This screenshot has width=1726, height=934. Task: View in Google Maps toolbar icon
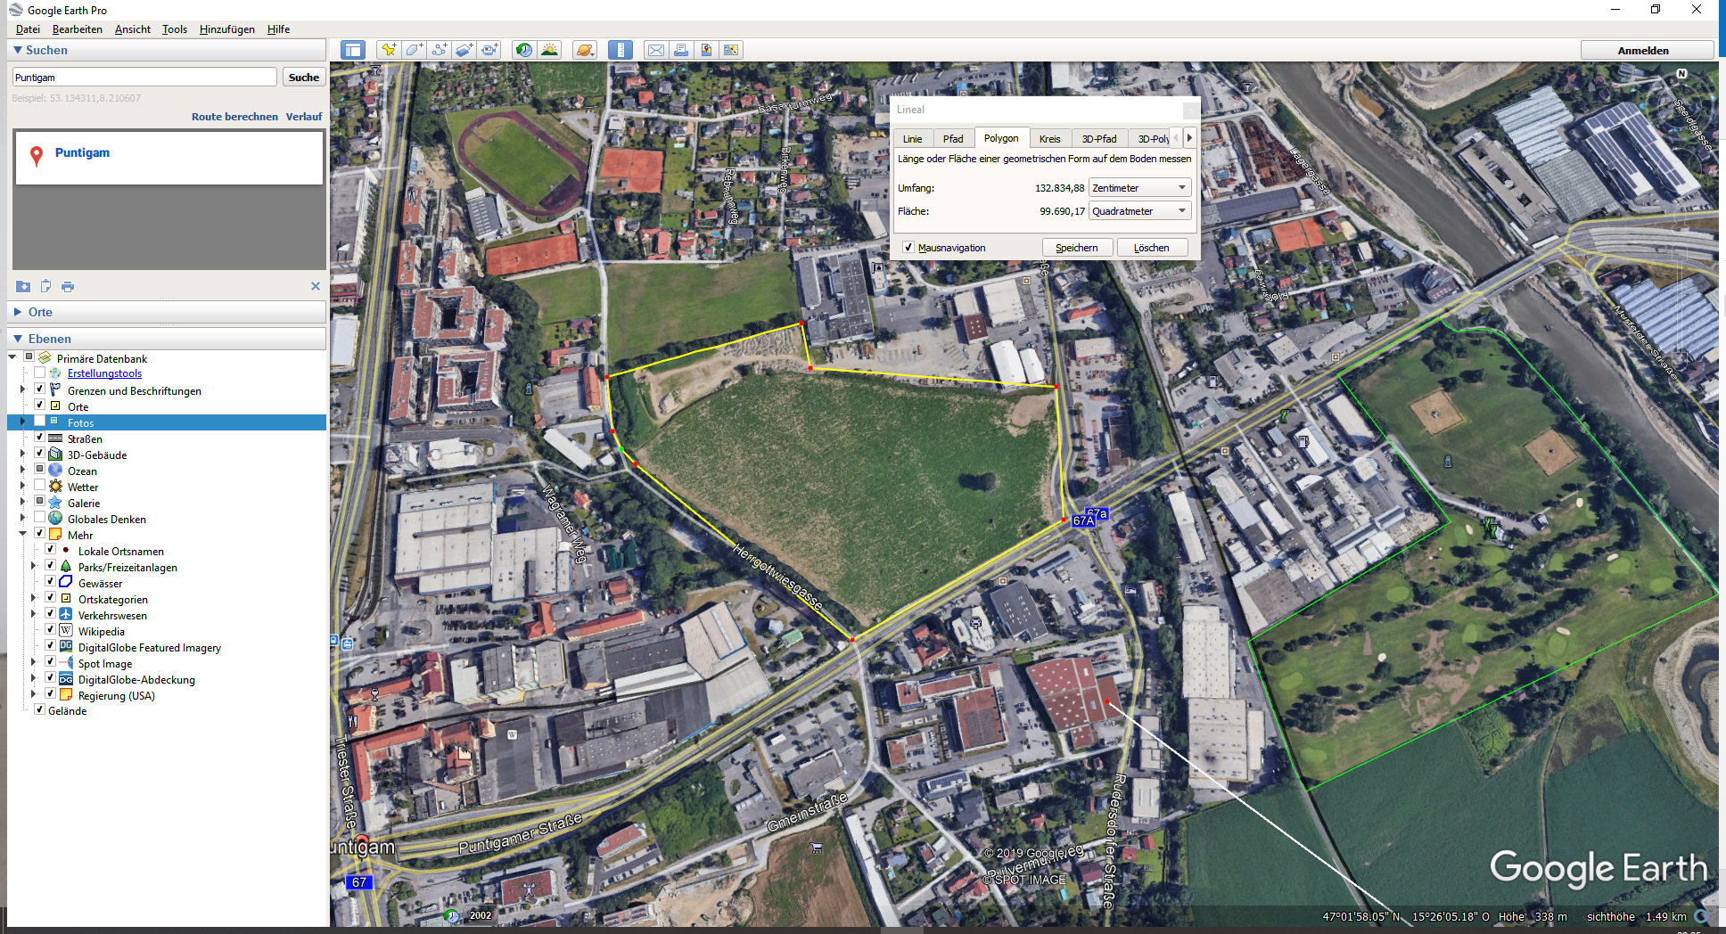click(x=731, y=50)
